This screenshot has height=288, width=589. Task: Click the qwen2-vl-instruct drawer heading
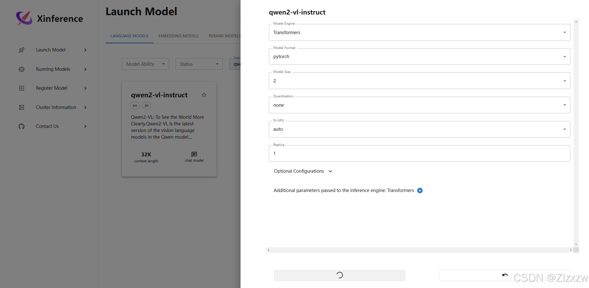coord(297,12)
